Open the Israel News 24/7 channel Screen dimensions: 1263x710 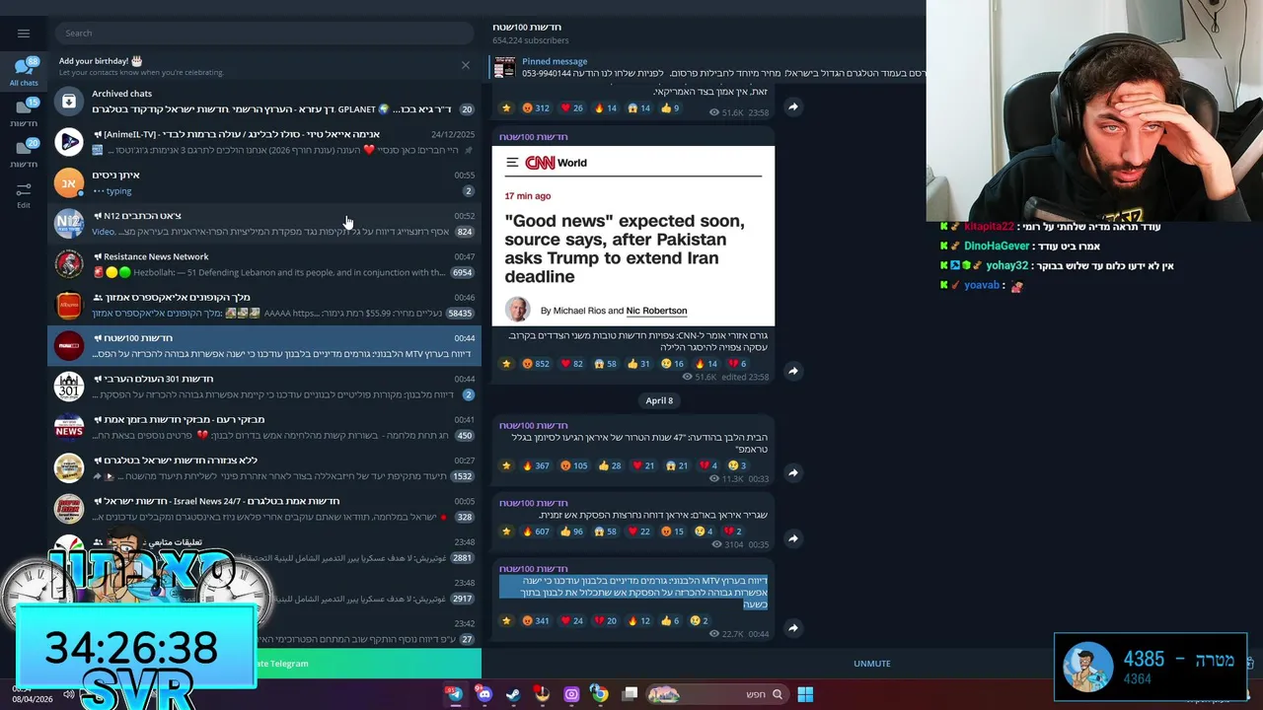coord(264,509)
